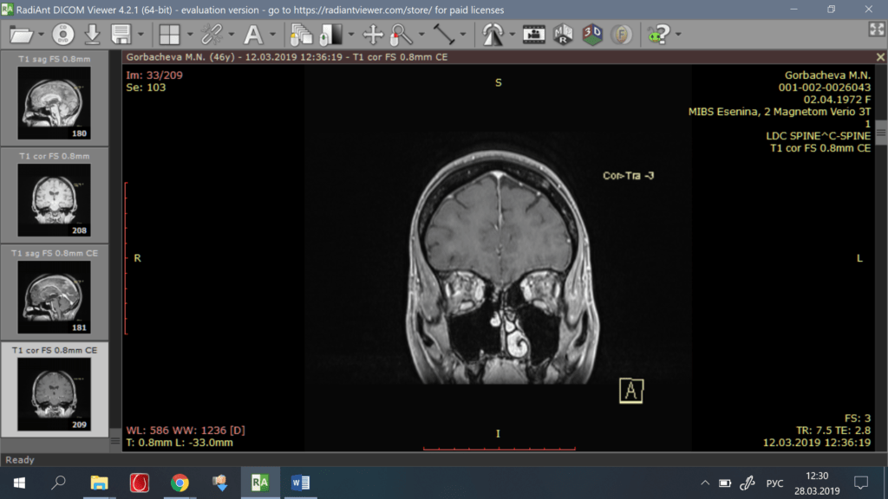Click the RadiAnt taskbar button
This screenshot has height=499, width=888.
coord(260,483)
